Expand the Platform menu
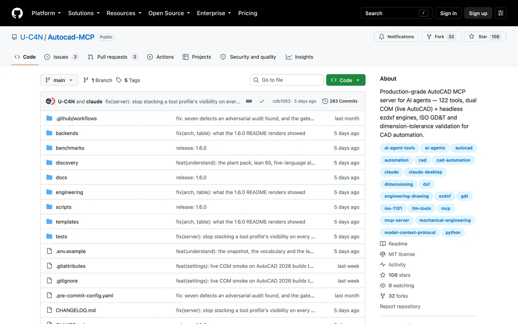The height and width of the screenshot is (324, 518). pos(46,13)
